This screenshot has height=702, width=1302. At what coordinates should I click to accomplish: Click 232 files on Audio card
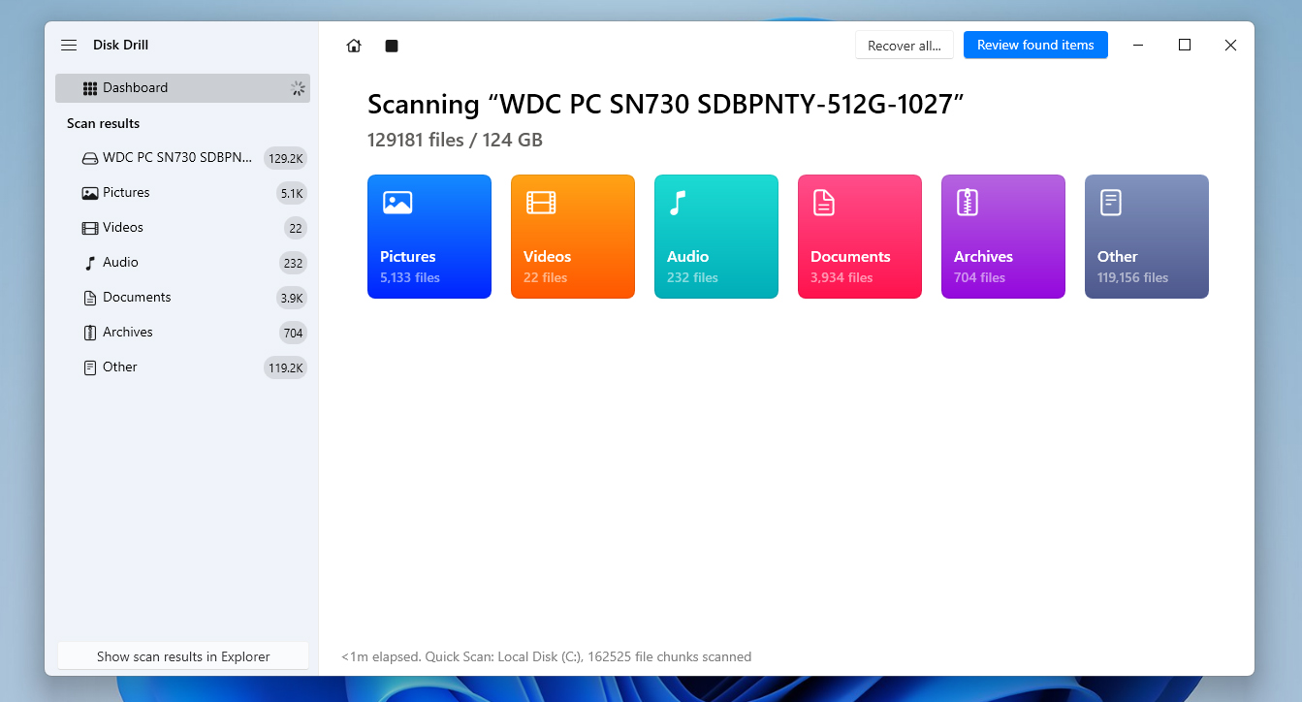(x=692, y=278)
